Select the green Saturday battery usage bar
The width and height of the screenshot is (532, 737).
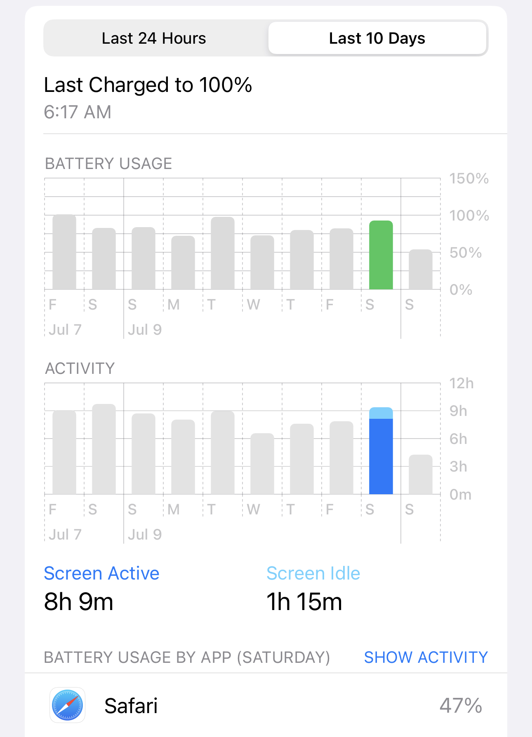(381, 255)
